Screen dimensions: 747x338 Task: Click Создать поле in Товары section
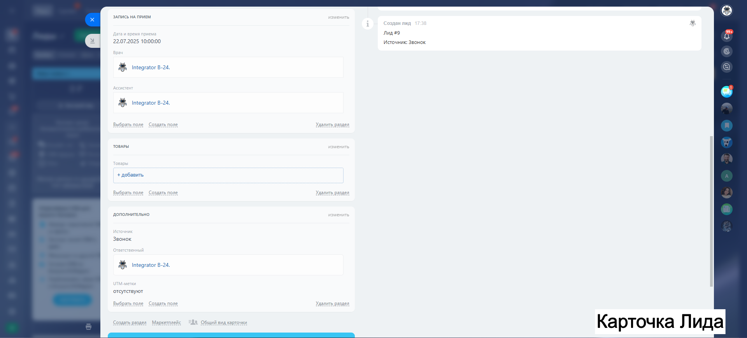(163, 193)
